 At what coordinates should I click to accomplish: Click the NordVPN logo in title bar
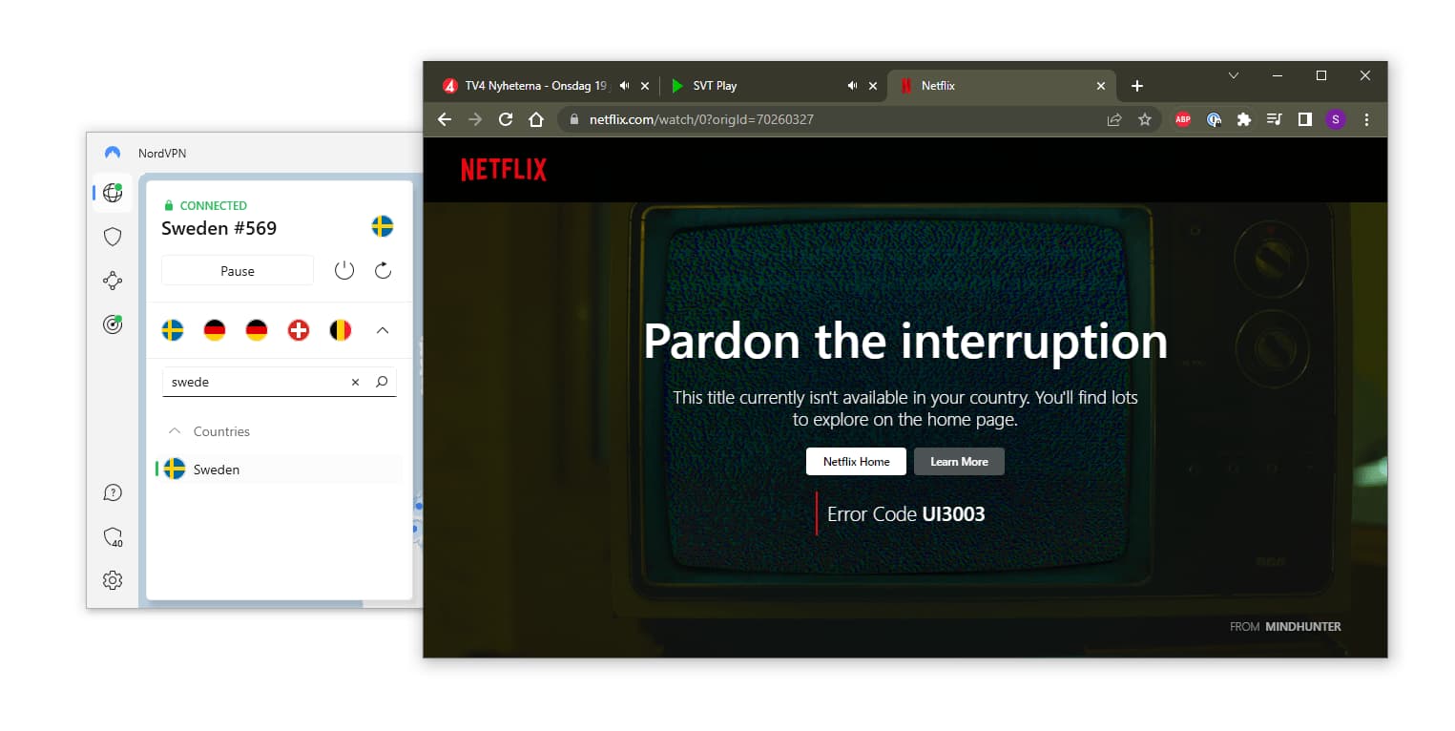click(x=113, y=153)
